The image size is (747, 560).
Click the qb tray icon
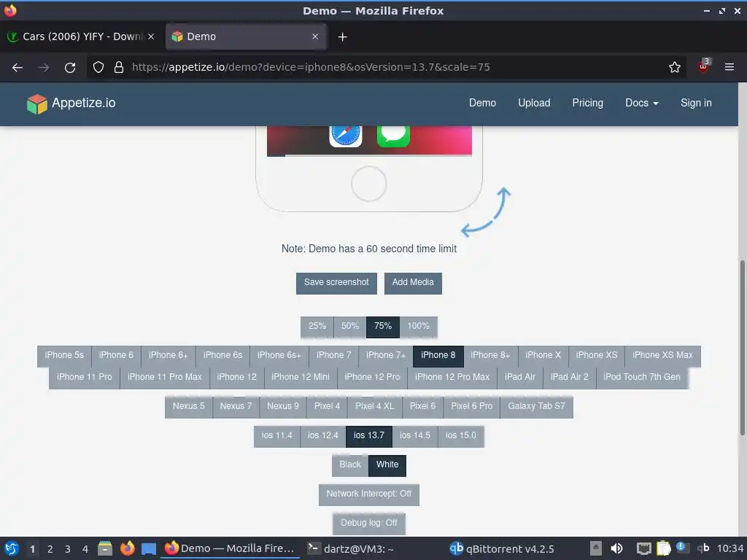coord(703,548)
